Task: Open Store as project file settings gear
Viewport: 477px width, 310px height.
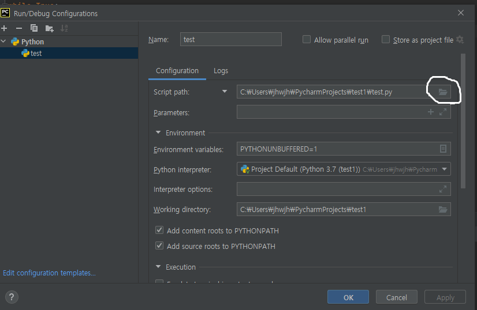Action: tap(460, 40)
